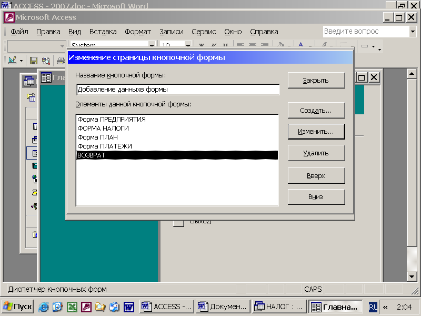Viewport: 421px width, 316px height.
Task: Expand the special effect dropdown arrow
Action: 373,46
